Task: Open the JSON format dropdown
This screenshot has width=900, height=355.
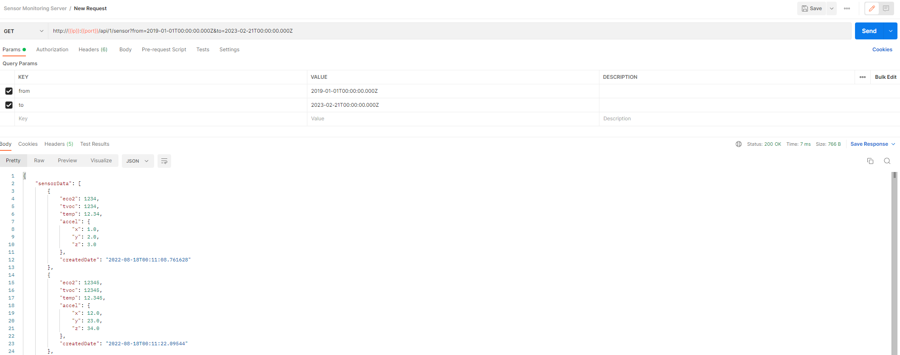Action: coord(138,161)
